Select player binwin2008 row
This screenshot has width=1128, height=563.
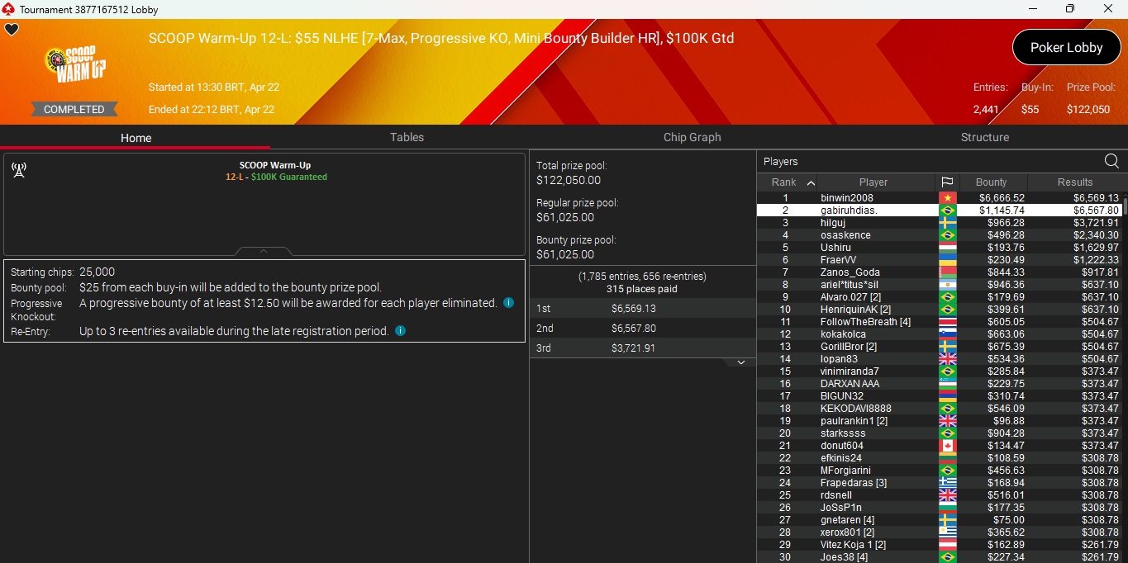(x=940, y=198)
